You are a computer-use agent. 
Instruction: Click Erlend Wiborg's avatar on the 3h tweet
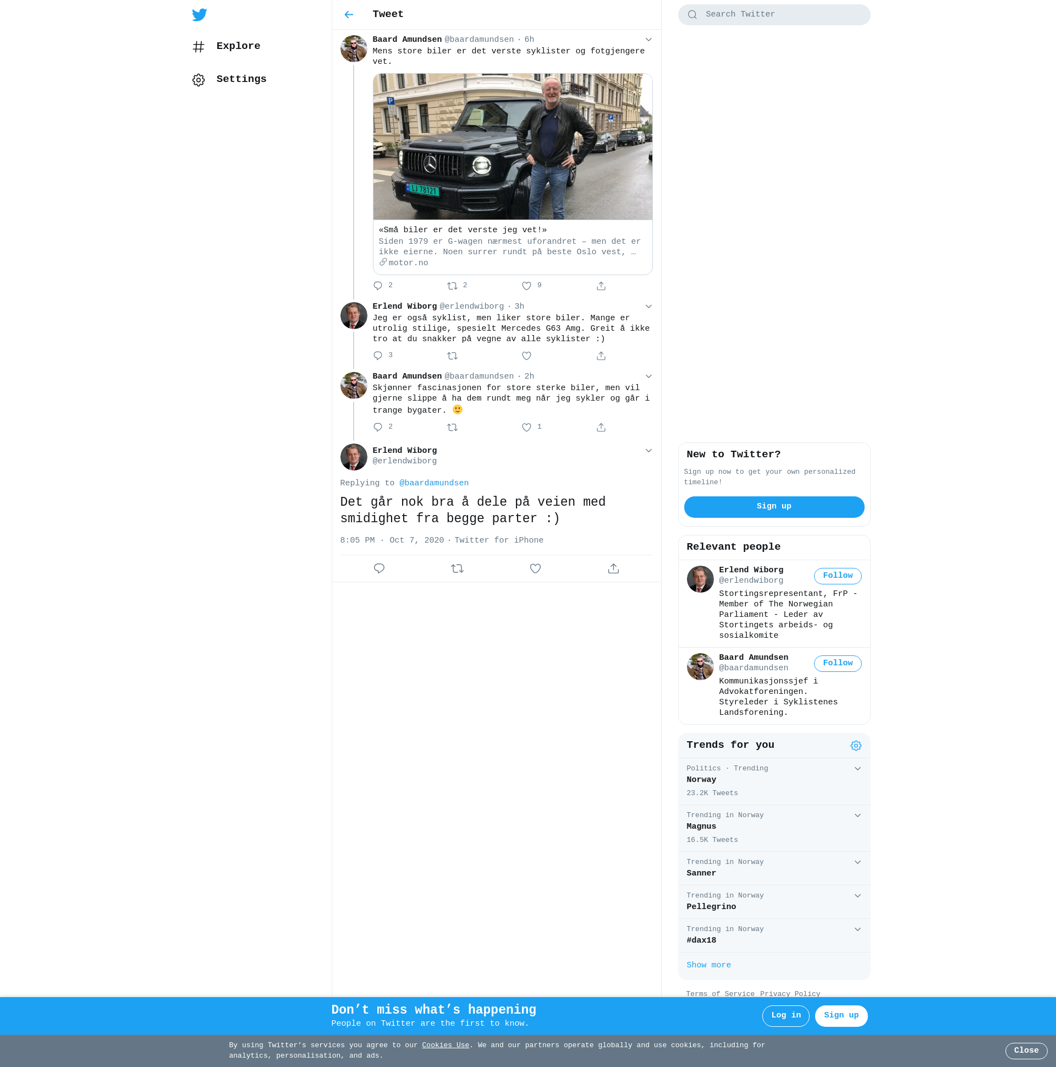353,315
